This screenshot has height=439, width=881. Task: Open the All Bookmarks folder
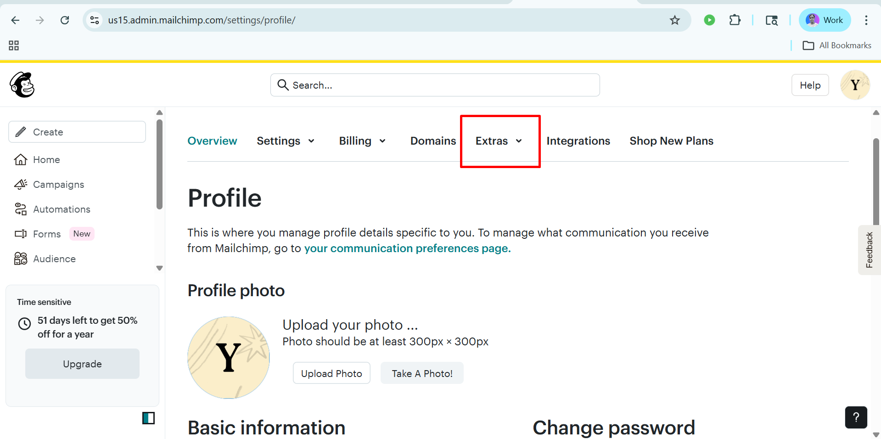coord(836,45)
